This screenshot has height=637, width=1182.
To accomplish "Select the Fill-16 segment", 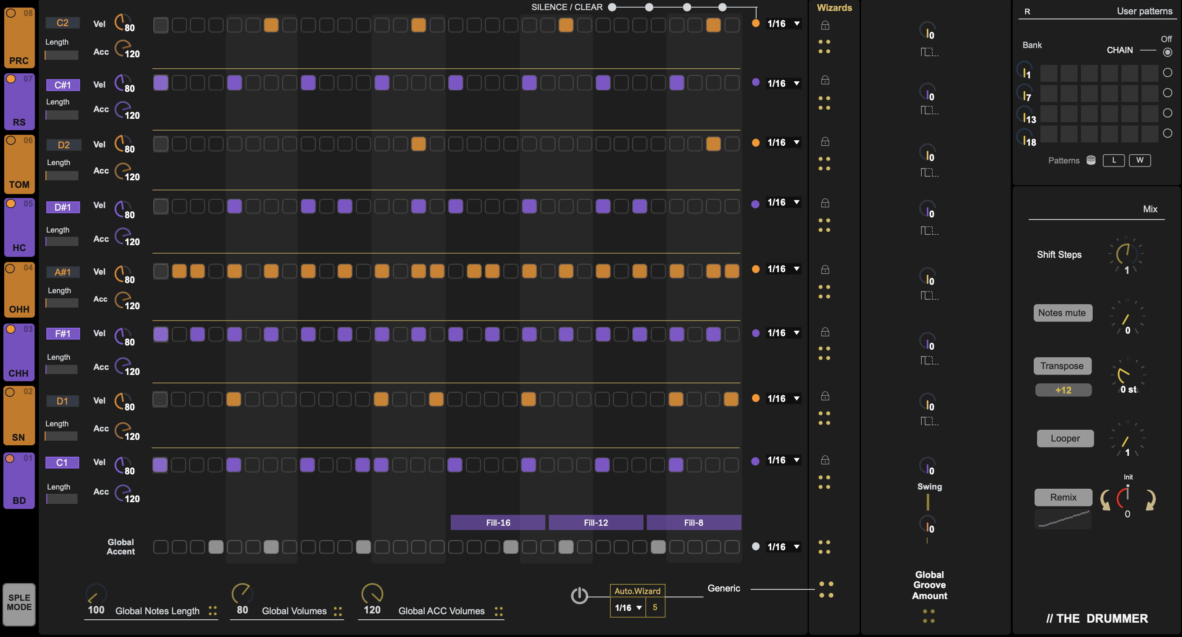I will pos(497,523).
